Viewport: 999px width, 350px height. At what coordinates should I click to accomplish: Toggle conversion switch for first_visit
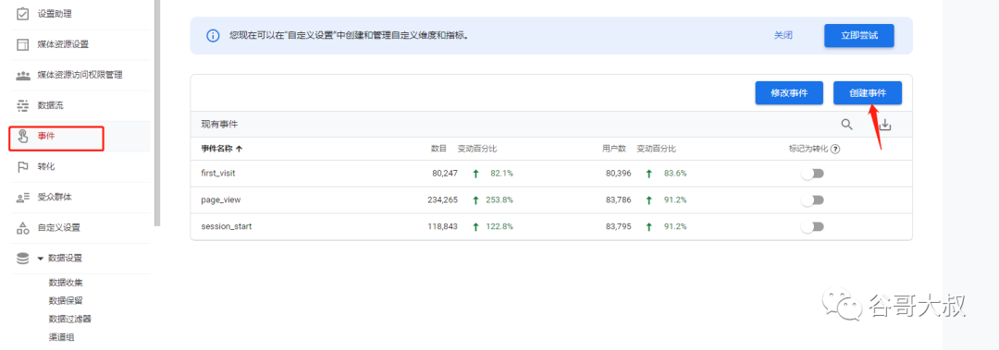coord(812,173)
